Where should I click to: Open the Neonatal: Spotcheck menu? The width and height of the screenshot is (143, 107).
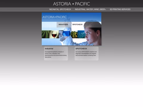pyautogui.click(x=60, y=10)
